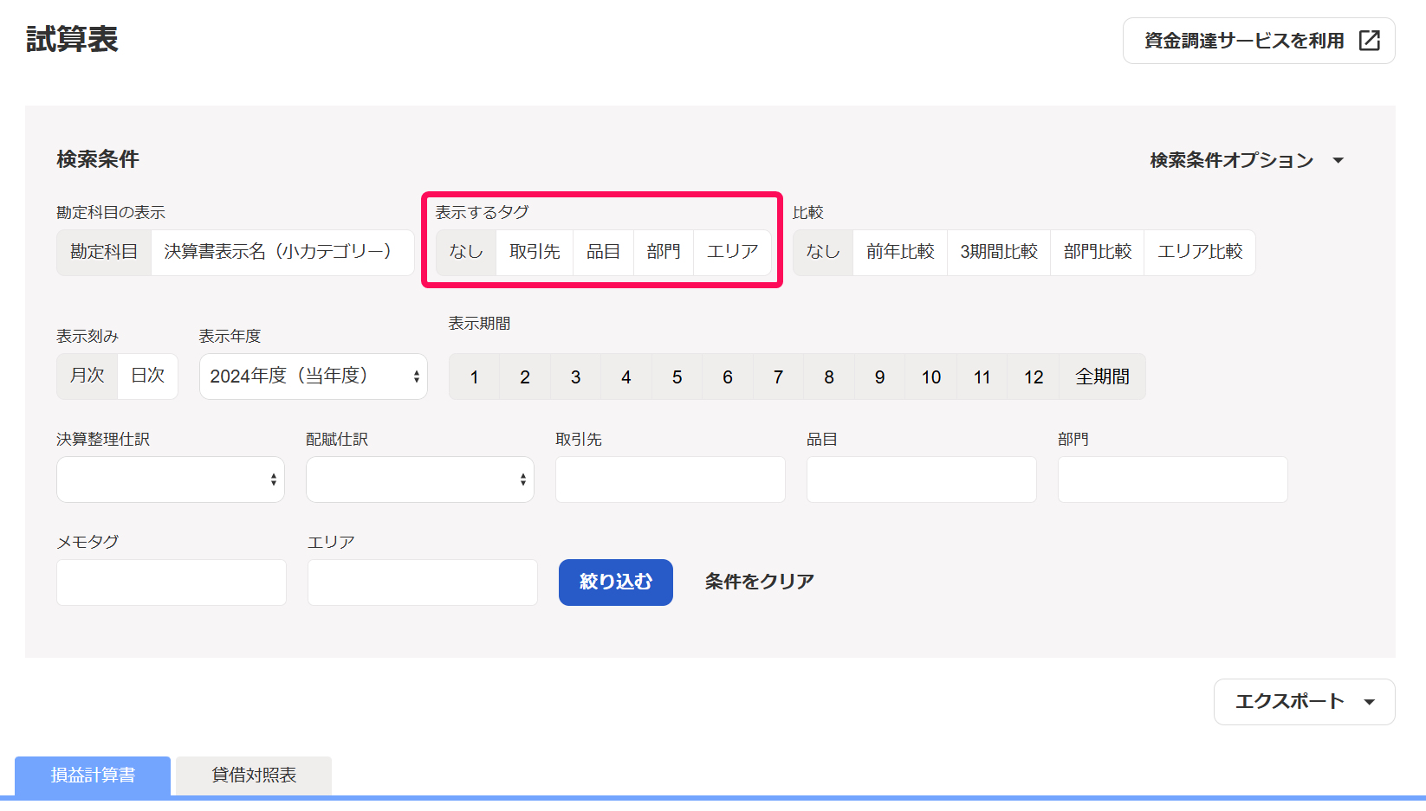Image resolution: width=1426 pixels, height=811 pixels.
Task: Switch display interval to 月次
Action: pos(88,376)
